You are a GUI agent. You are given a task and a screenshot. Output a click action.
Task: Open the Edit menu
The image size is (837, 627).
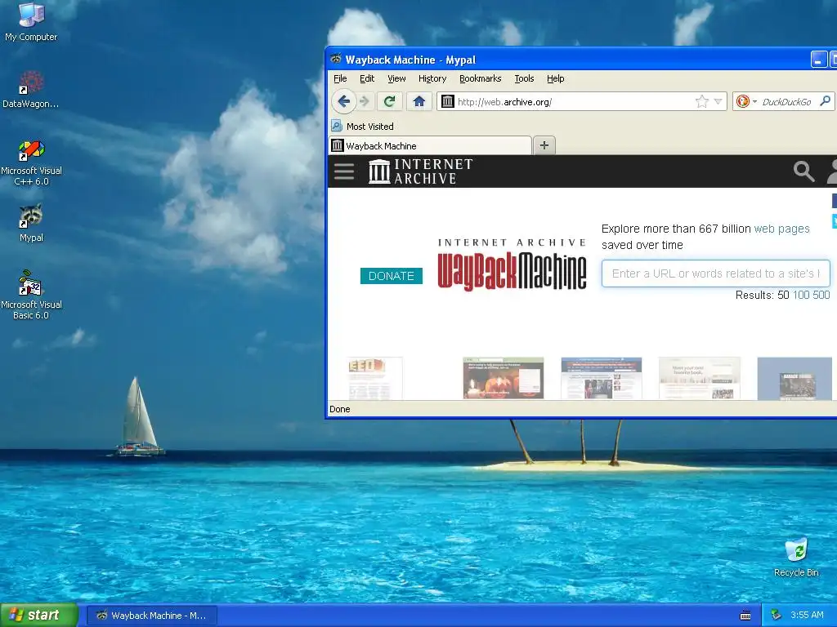point(367,78)
